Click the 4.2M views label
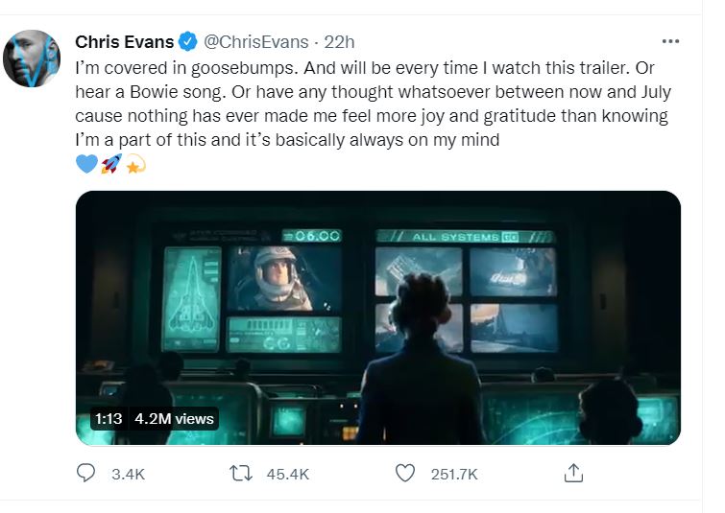 [175, 419]
